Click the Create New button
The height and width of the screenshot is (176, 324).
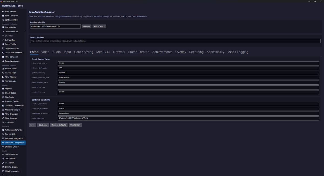[75, 125]
